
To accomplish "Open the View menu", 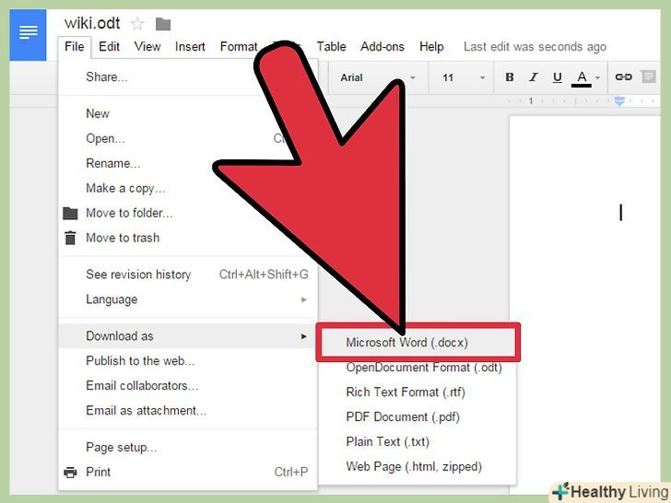I will click(147, 47).
